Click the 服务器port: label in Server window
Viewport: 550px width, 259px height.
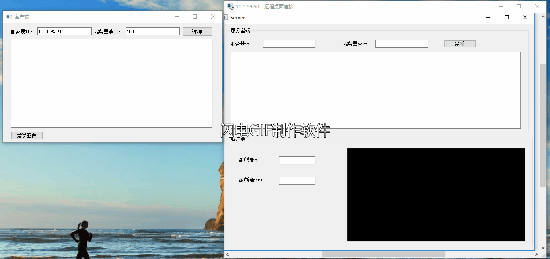coord(356,44)
